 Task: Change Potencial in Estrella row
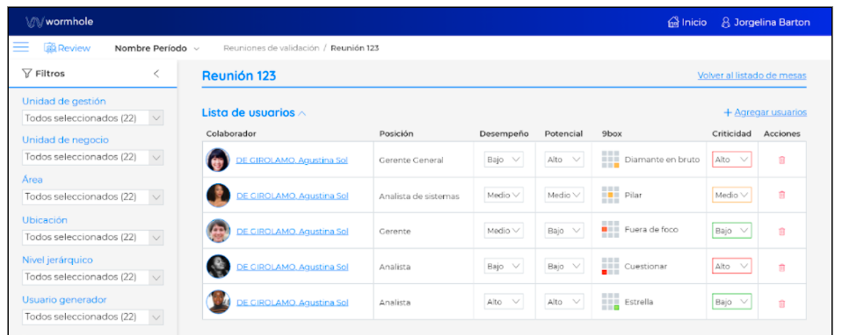(x=564, y=302)
